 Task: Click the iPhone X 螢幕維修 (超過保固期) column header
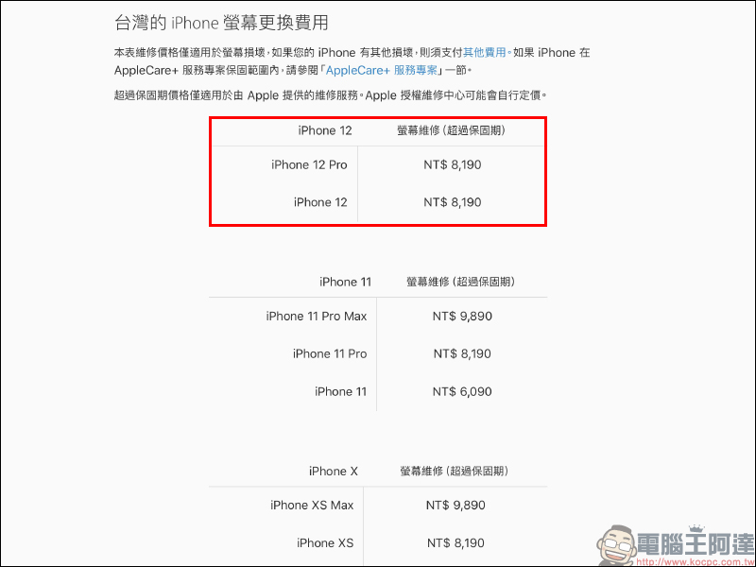point(455,471)
